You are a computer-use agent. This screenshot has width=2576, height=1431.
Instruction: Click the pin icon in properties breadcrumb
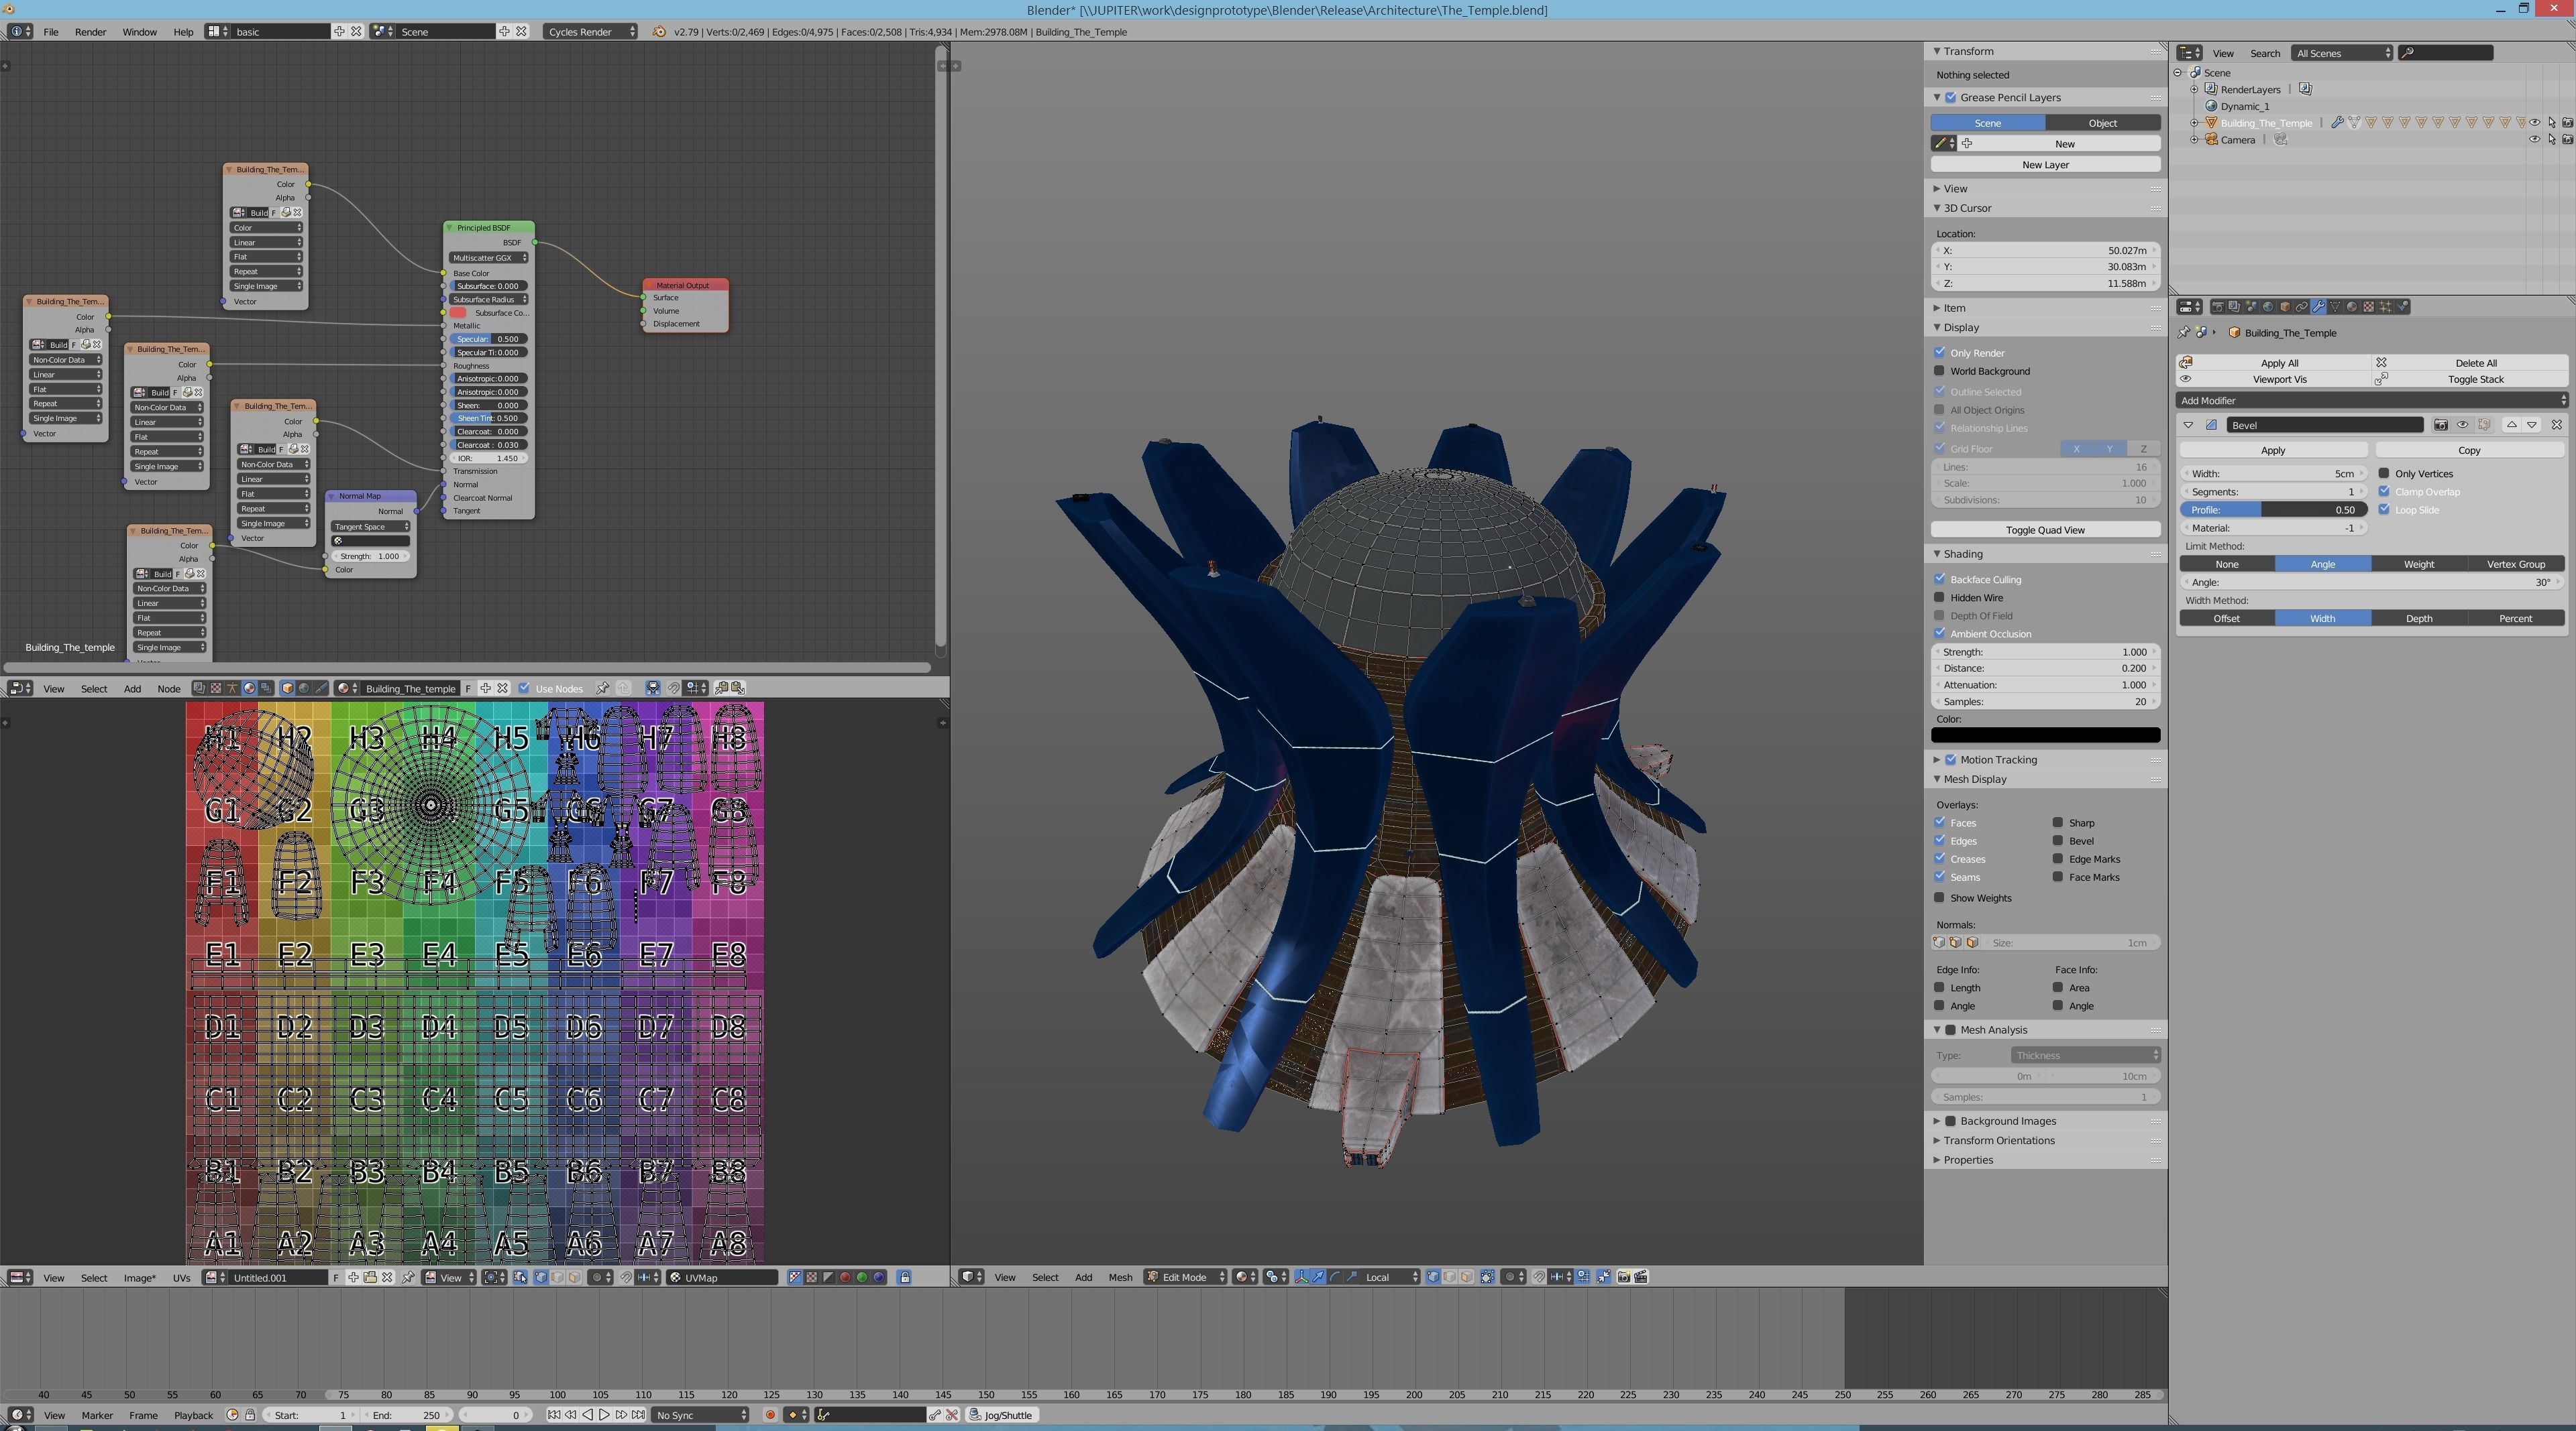tap(2184, 332)
